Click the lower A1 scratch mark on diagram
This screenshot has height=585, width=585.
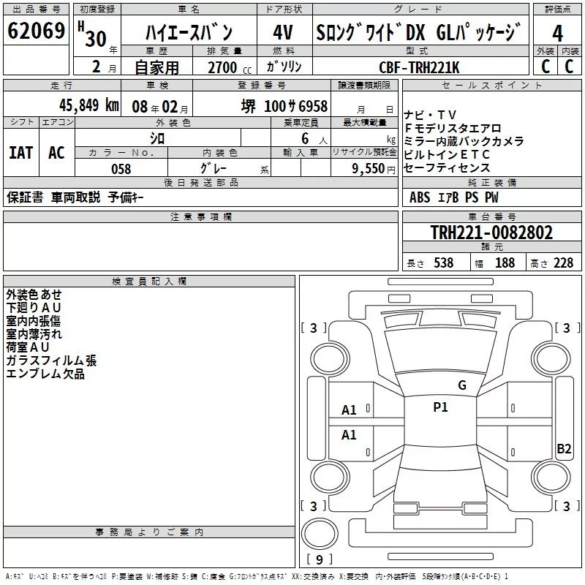[x=350, y=435]
